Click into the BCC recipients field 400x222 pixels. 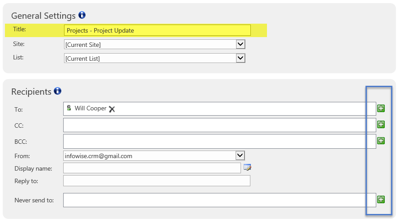(219, 141)
